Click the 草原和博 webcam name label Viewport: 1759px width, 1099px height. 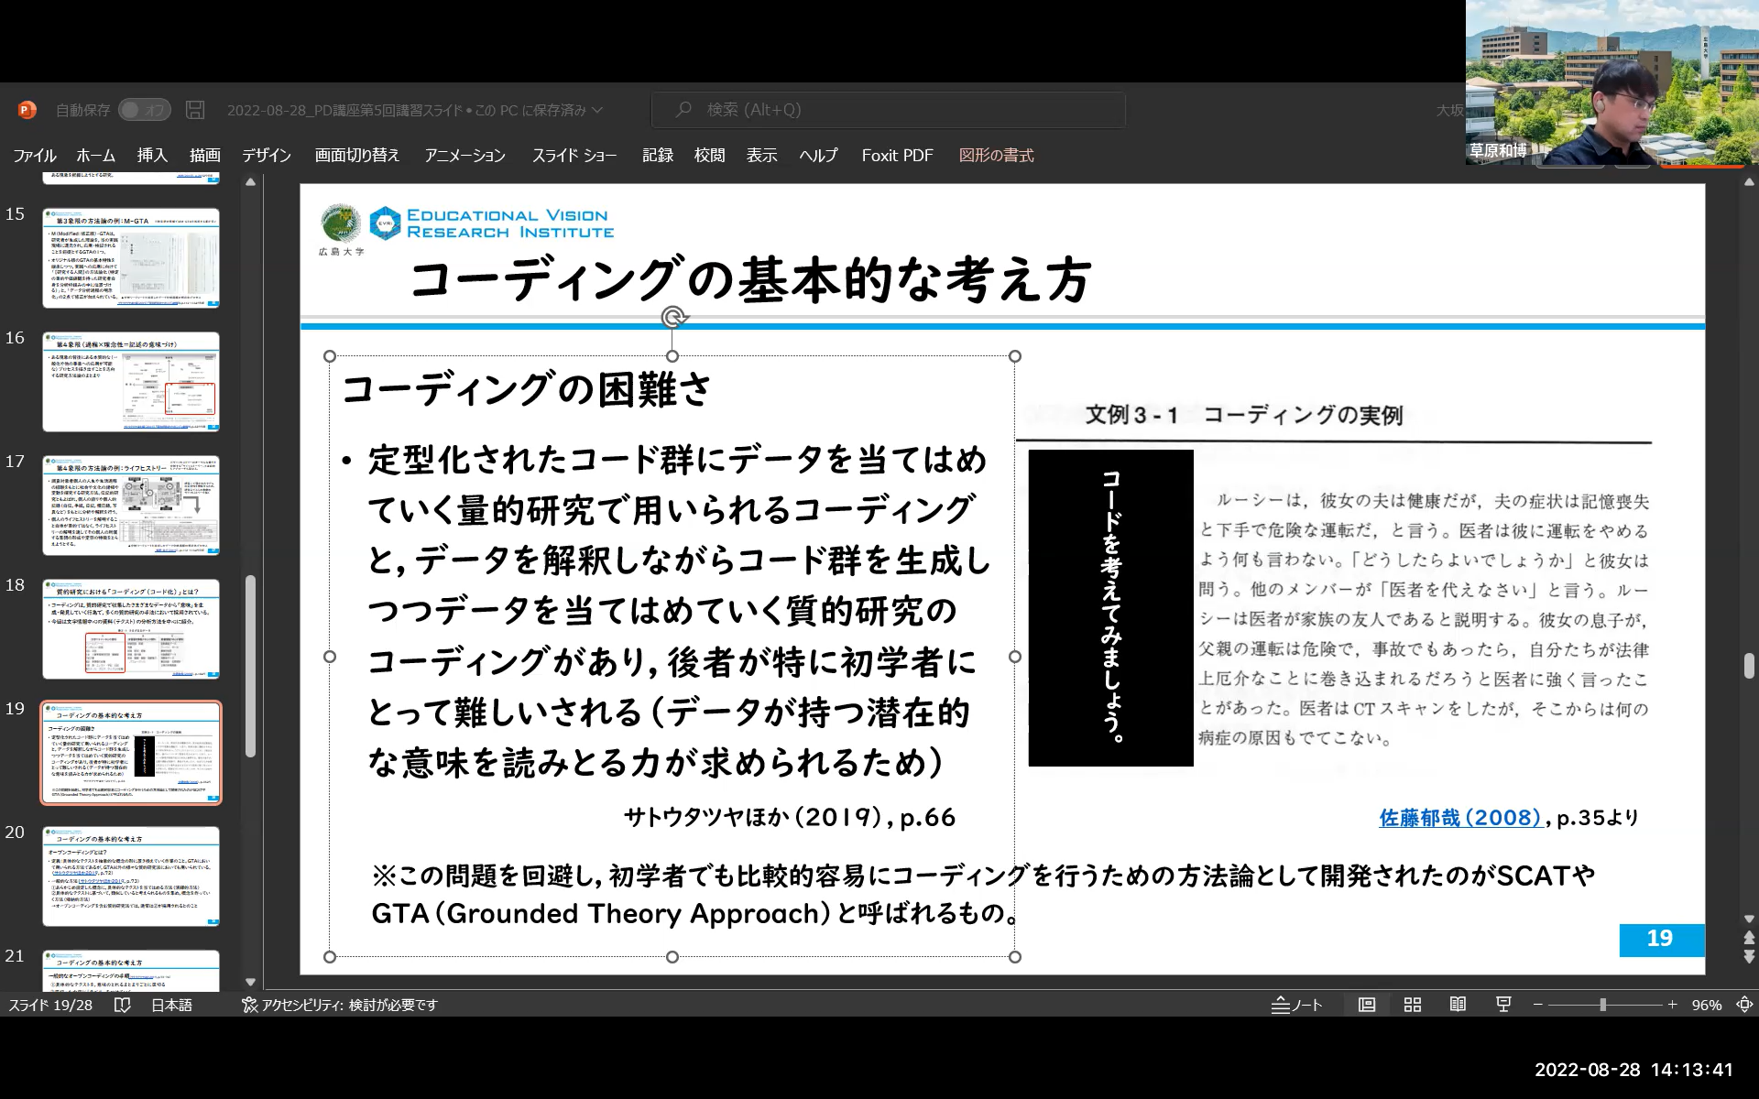click(1499, 151)
